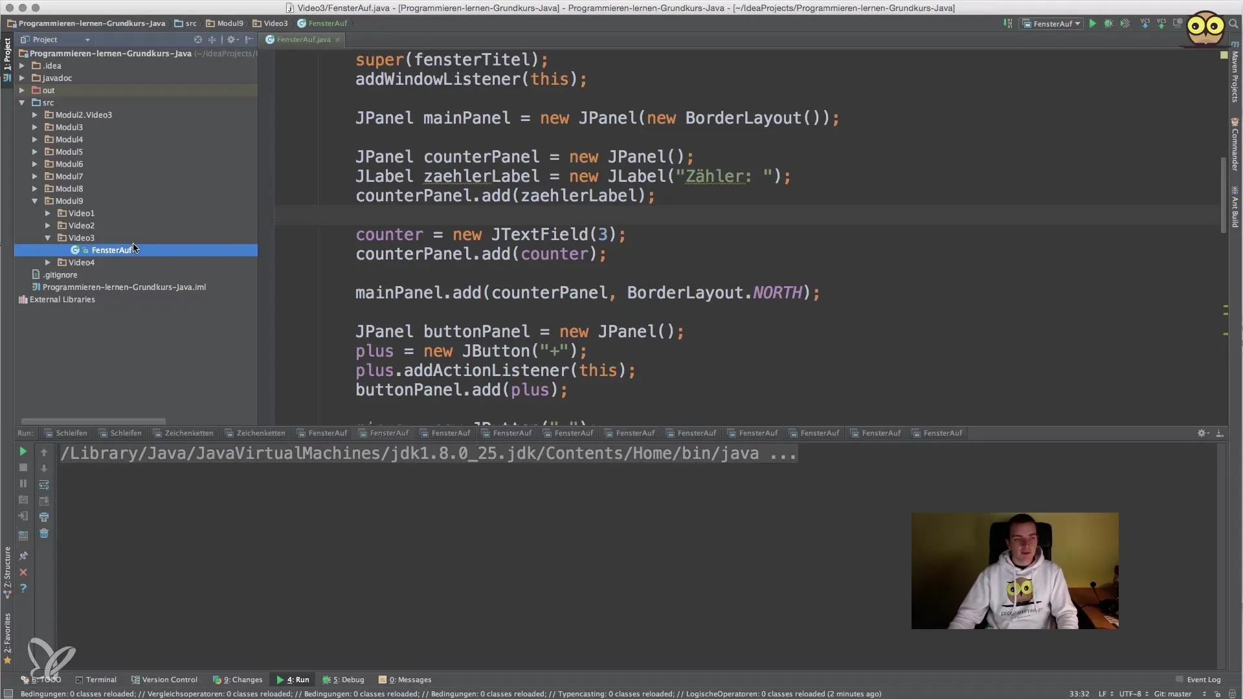Click the Exit icon in Run panel
This screenshot has height=699, width=1243.
coord(23,516)
